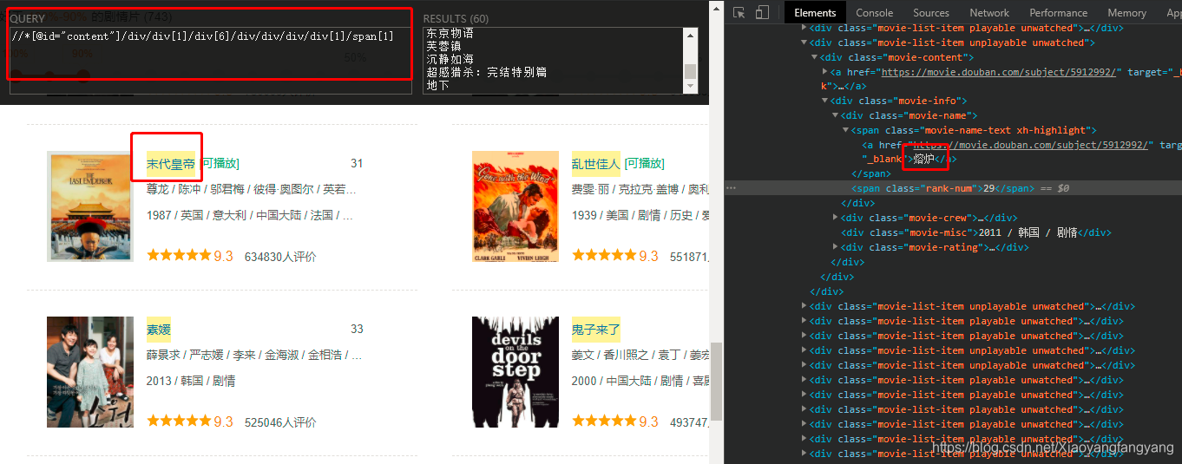Viewport: 1182px width, 464px height.
Task: Open the 乱世佳人 movie title link
Action: 596,163
